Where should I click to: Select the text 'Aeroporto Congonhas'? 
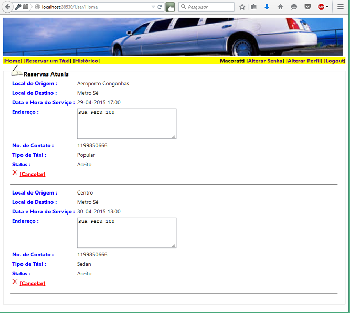pyautogui.click(x=103, y=84)
